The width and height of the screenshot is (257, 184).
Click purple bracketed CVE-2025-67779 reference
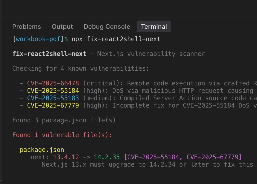212,157
